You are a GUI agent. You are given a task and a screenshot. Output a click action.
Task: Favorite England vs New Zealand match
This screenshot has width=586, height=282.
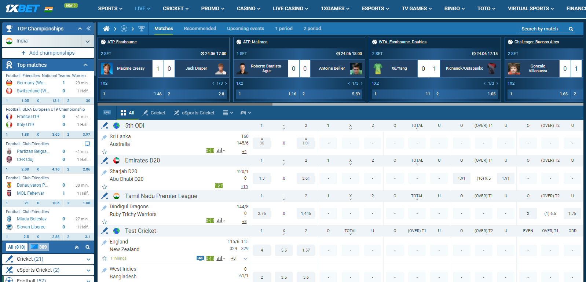pos(104,258)
